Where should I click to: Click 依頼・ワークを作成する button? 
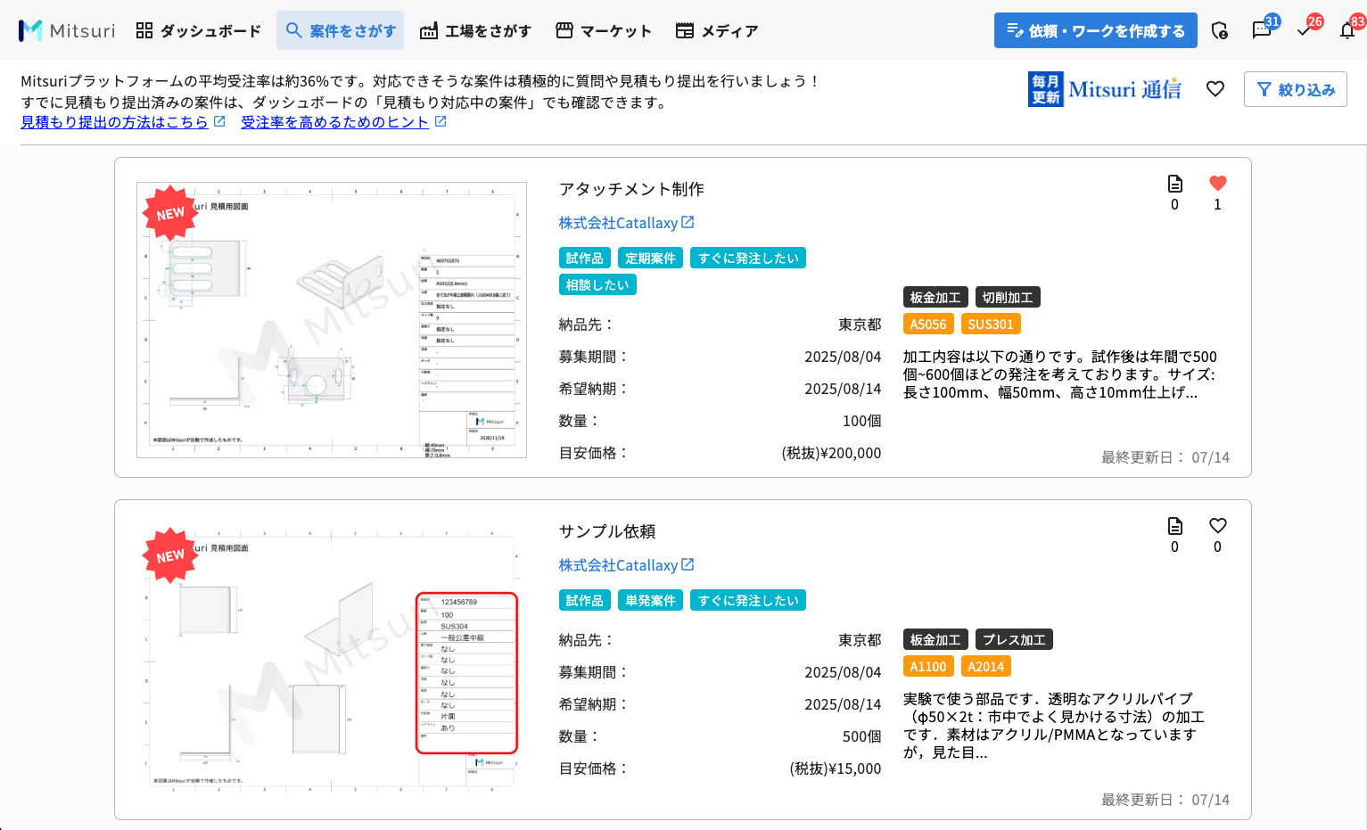coord(1096,30)
